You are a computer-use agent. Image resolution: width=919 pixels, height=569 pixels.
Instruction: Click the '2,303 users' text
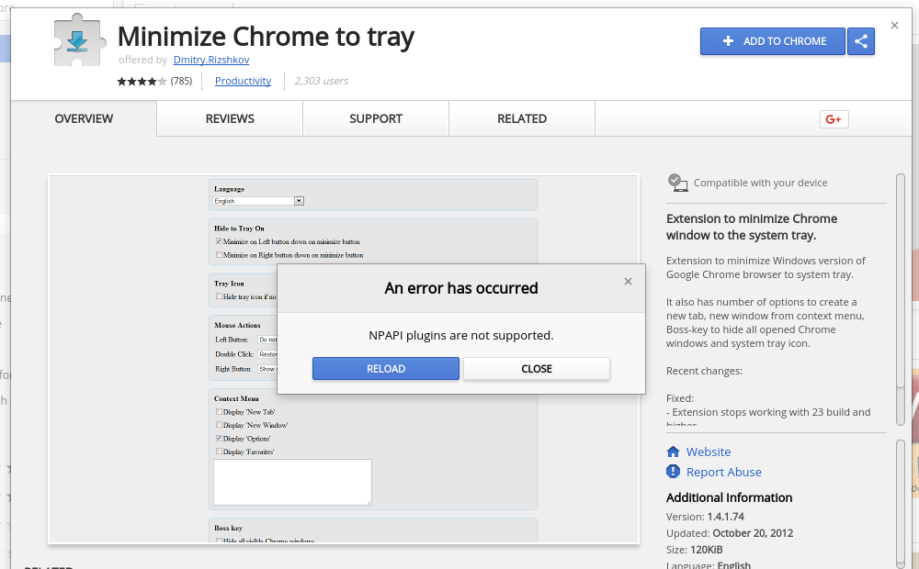(x=321, y=81)
